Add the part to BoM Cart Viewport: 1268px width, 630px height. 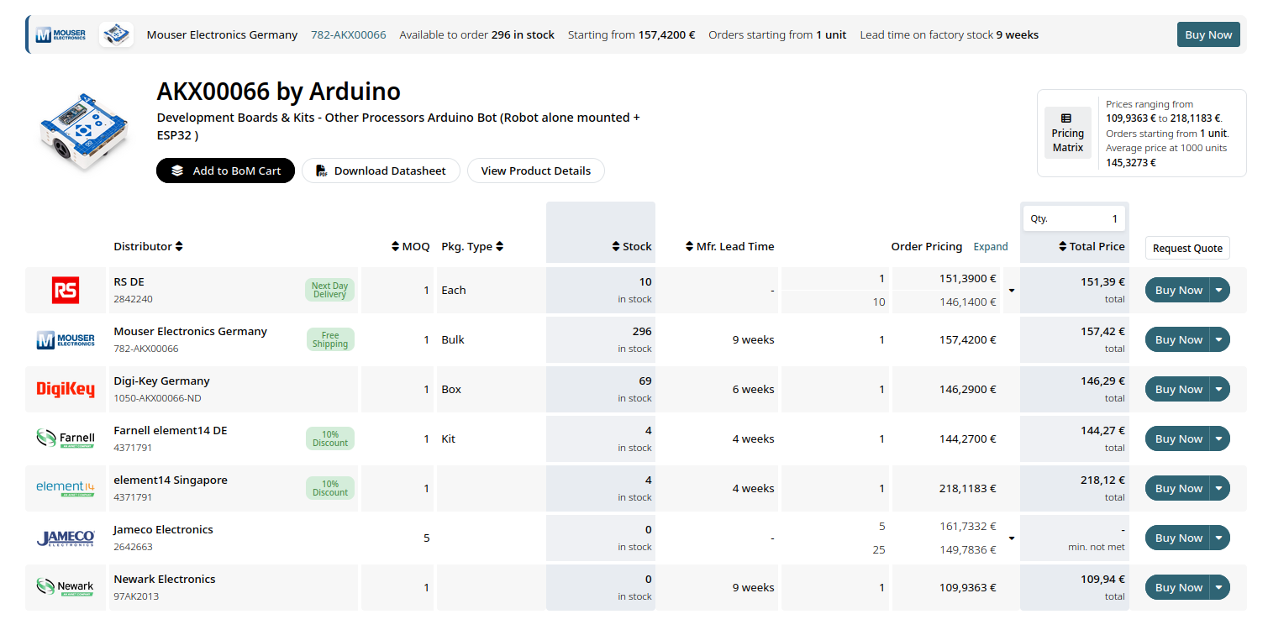(225, 171)
